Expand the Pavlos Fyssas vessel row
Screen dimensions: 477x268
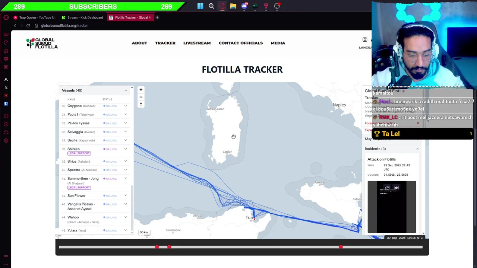pos(126,123)
